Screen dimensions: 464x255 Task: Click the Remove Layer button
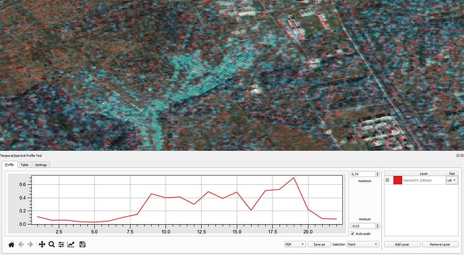pyautogui.click(x=440, y=244)
